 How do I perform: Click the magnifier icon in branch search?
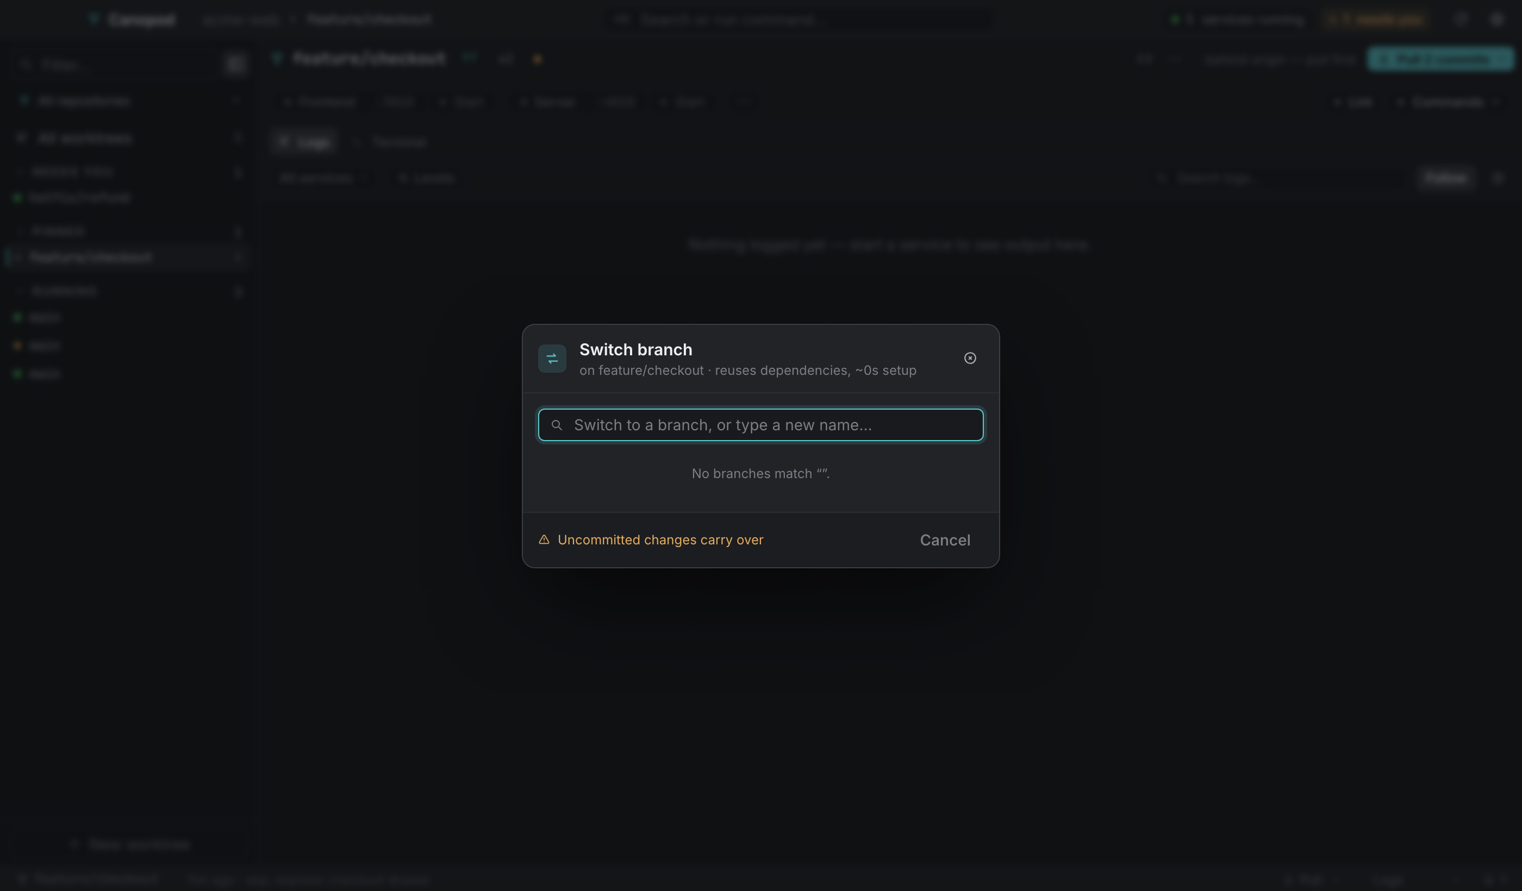[x=557, y=425]
